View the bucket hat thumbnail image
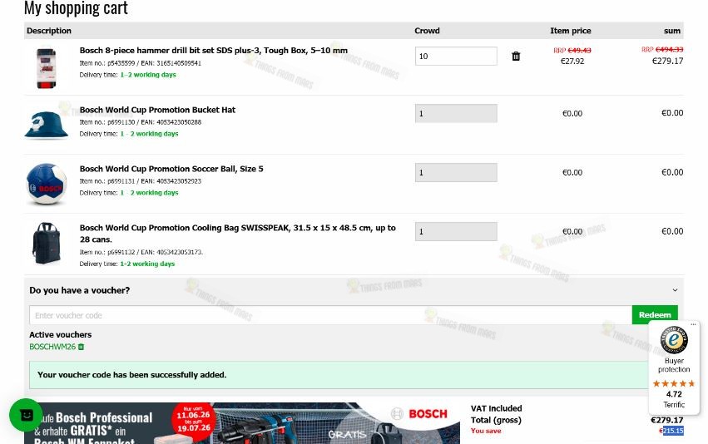Screen dimensions: 708x444 click(x=46, y=125)
